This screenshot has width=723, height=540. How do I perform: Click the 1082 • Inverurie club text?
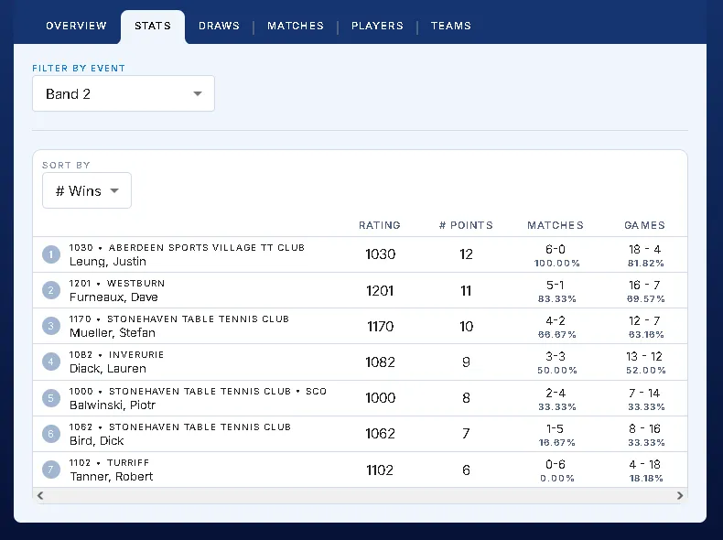pos(116,354)
